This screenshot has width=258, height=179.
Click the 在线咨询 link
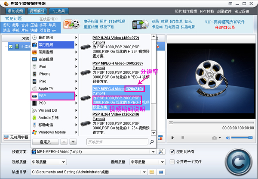(x=49, y=19)
